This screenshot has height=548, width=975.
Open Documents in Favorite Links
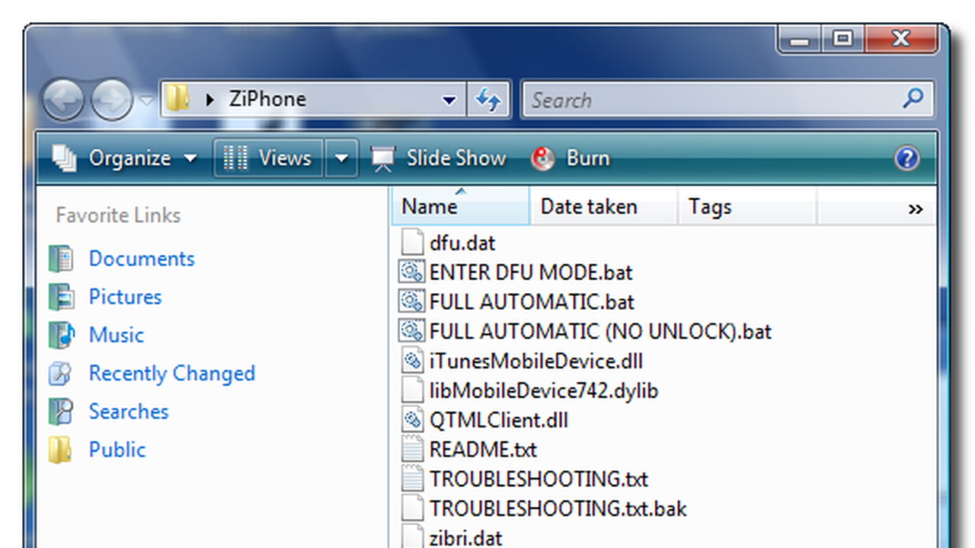(142, 259)
